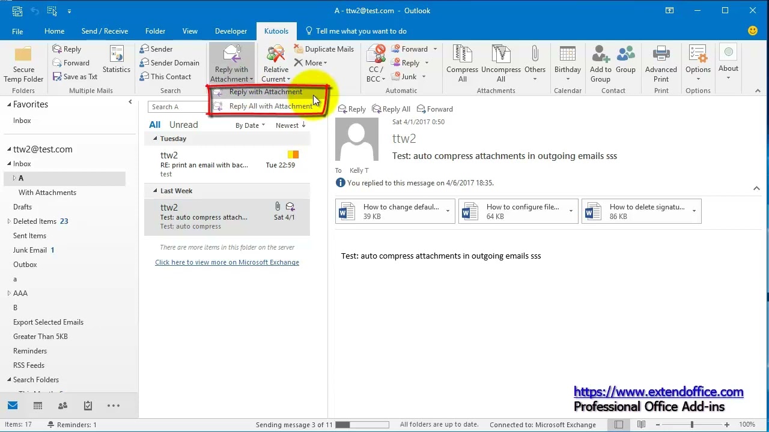Switch to Tasks view in navigation bar
This screenshot has height=432, width=769.
point(88,406)
